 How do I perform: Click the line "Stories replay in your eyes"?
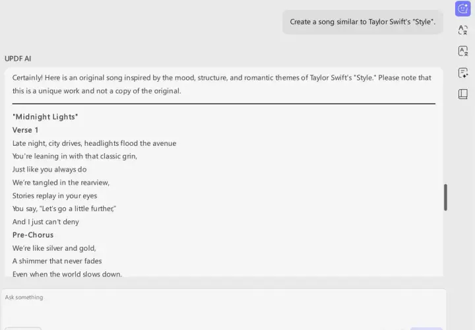[55, 196]
